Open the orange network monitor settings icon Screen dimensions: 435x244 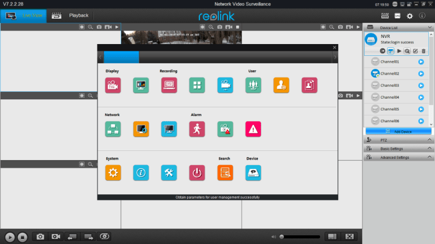pos(141,129)
